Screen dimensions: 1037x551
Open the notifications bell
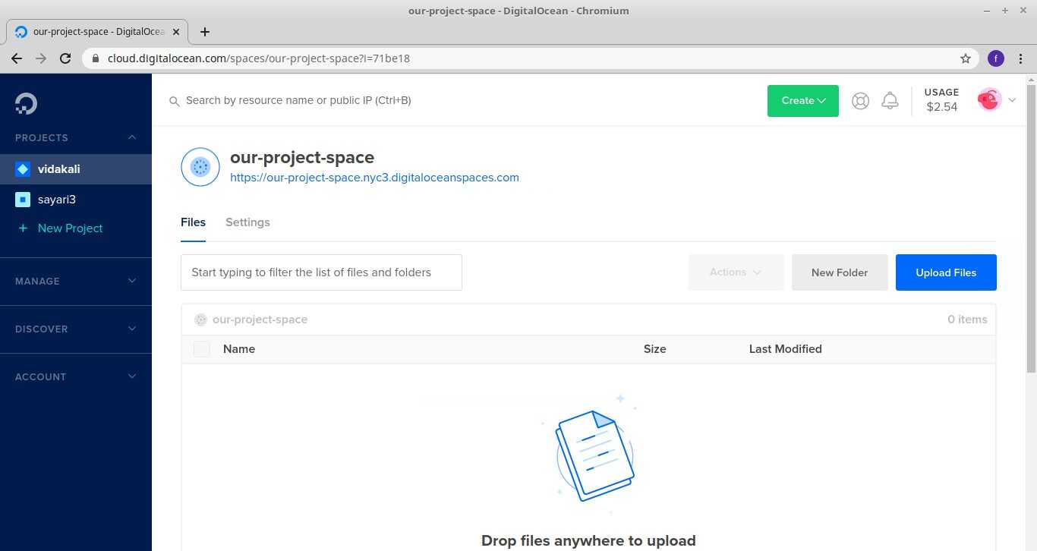[890, 101]
